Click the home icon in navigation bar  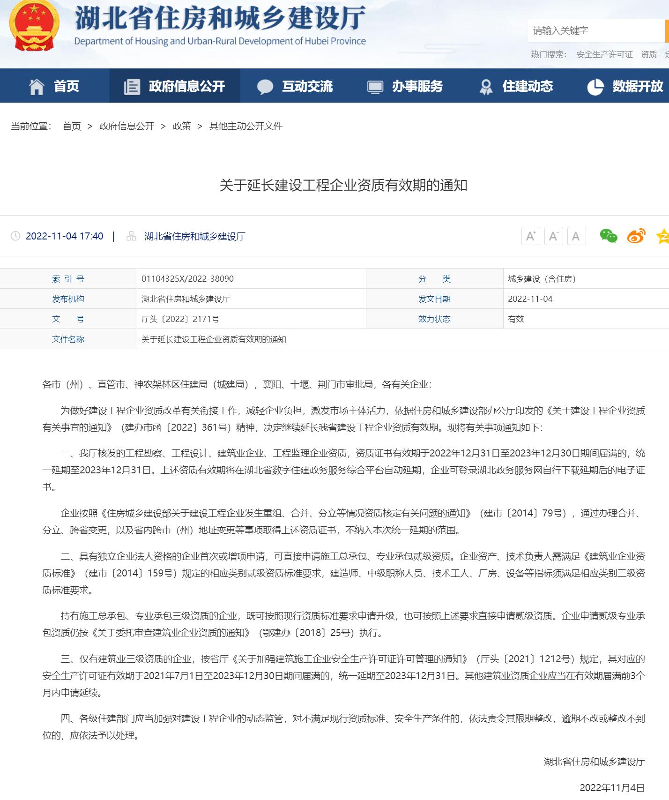coord(37,87)
